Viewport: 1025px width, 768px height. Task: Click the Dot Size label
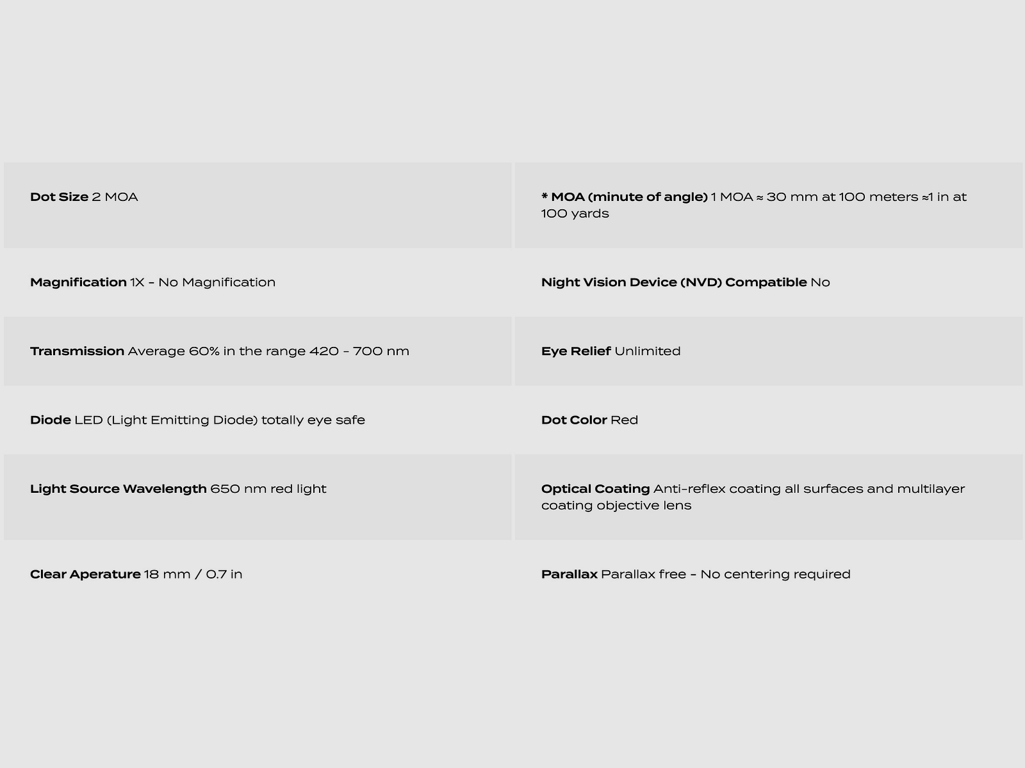click(x=59, y=197)
